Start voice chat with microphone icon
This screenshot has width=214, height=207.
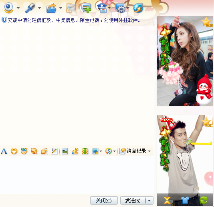coord(30,8)
